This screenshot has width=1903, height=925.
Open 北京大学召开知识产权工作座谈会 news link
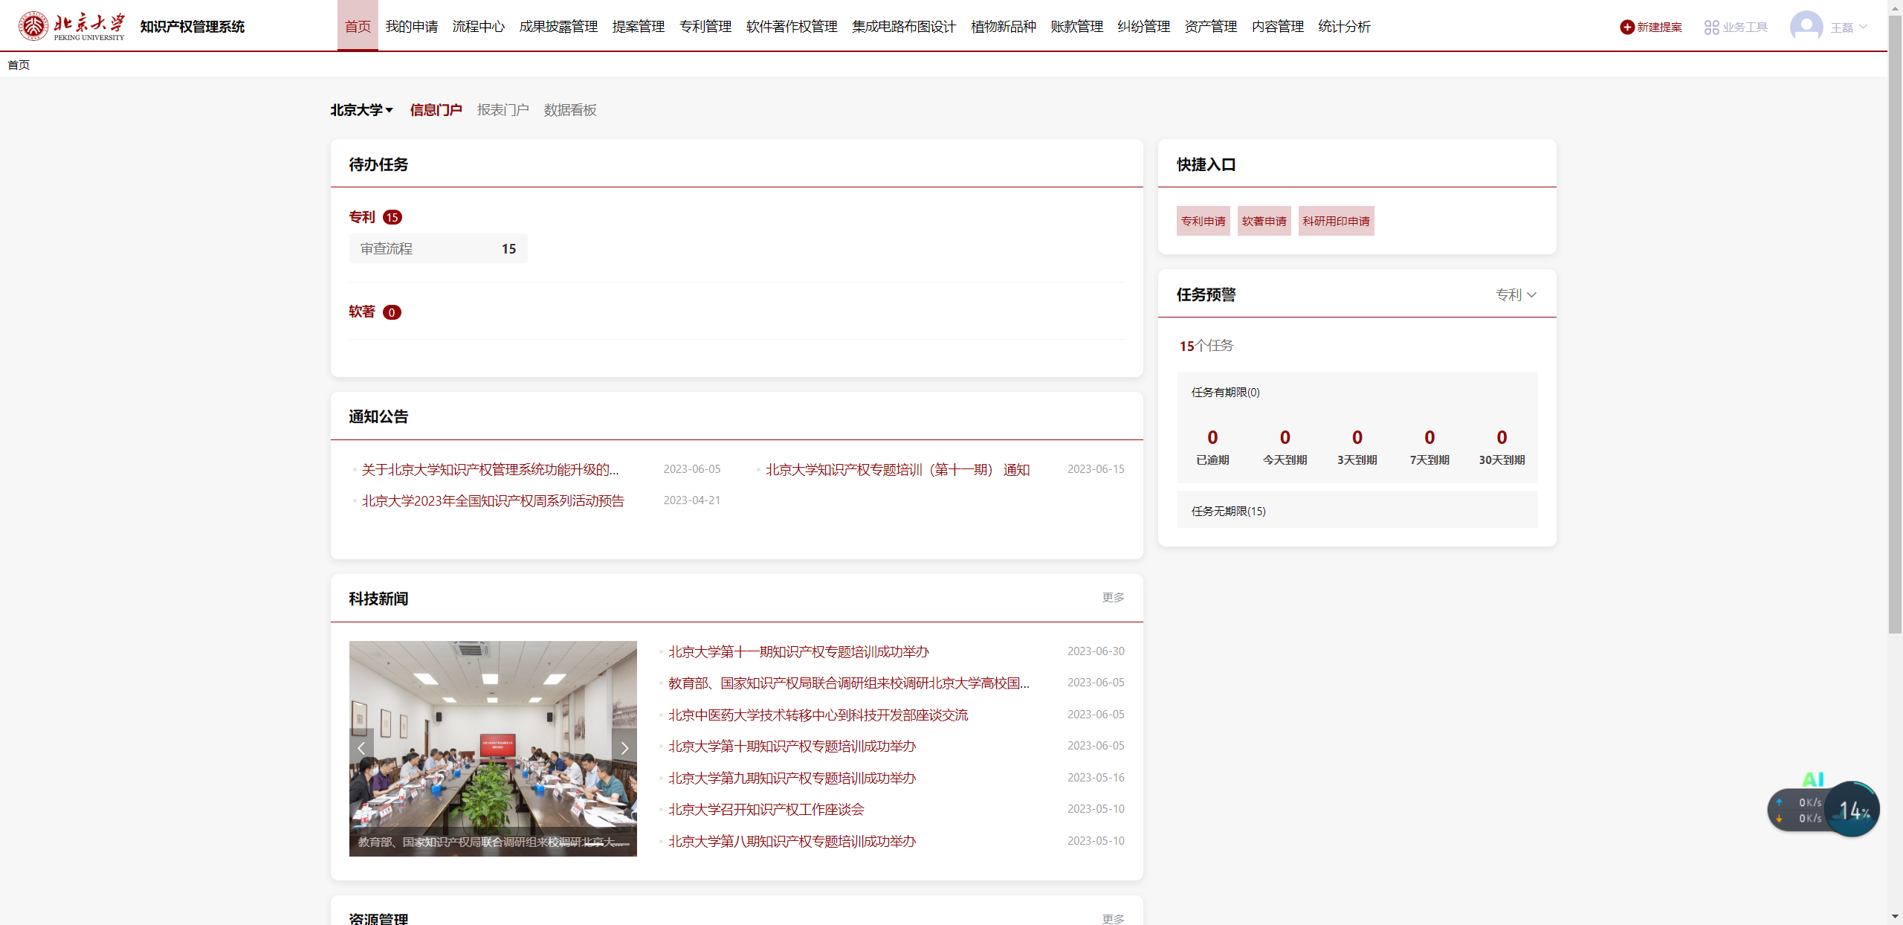(766, 809)
